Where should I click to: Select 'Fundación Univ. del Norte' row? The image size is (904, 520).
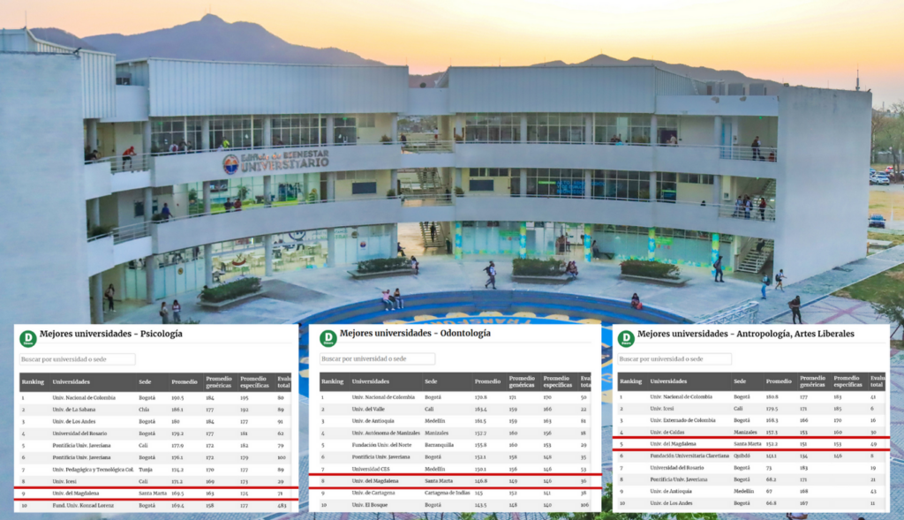click(456, 445)
